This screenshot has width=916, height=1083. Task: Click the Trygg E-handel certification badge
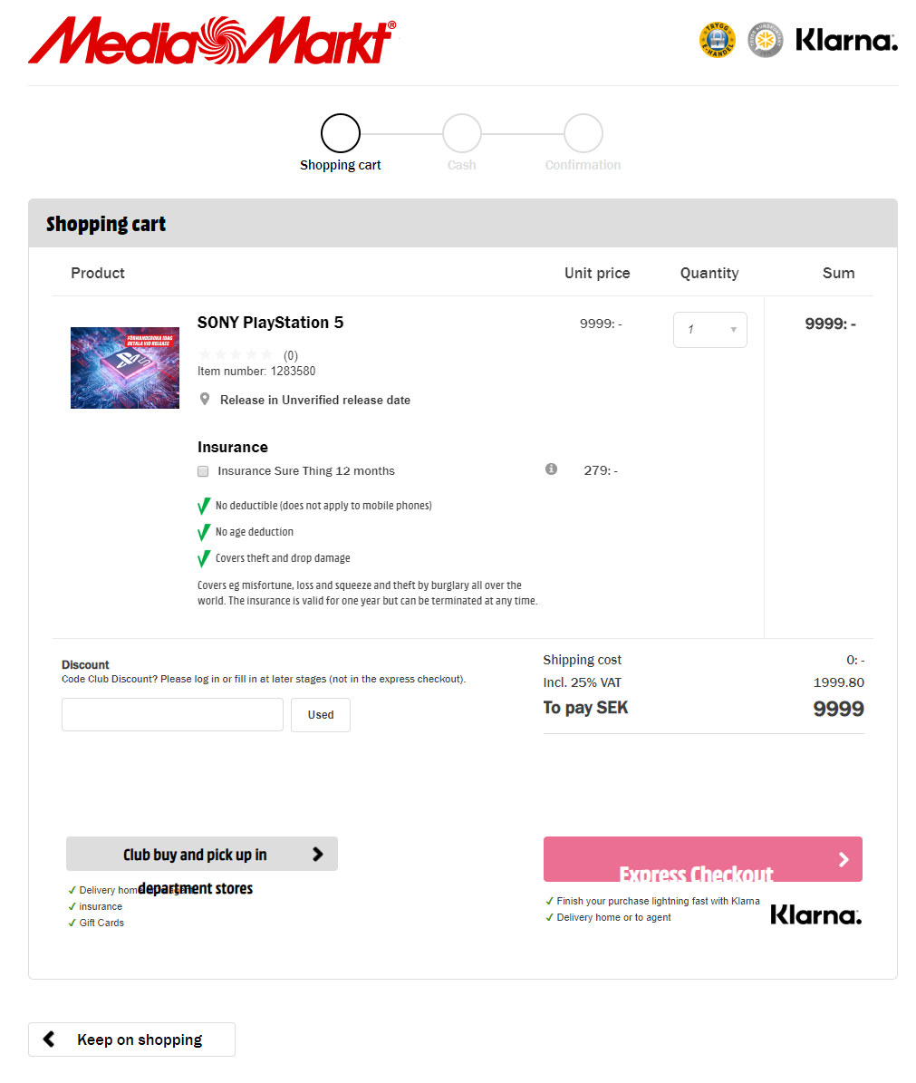click(x=717, y=40)
